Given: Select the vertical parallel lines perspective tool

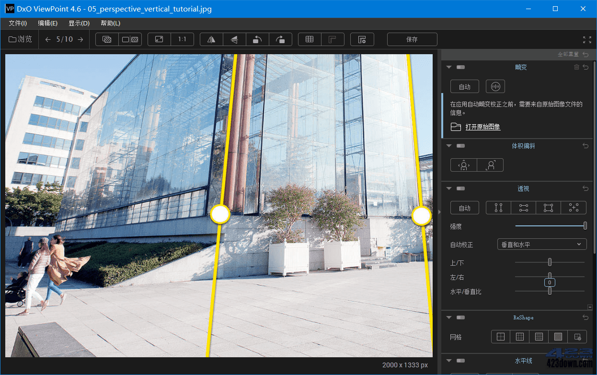Looking at the screenshot, I should pos(498,208).
